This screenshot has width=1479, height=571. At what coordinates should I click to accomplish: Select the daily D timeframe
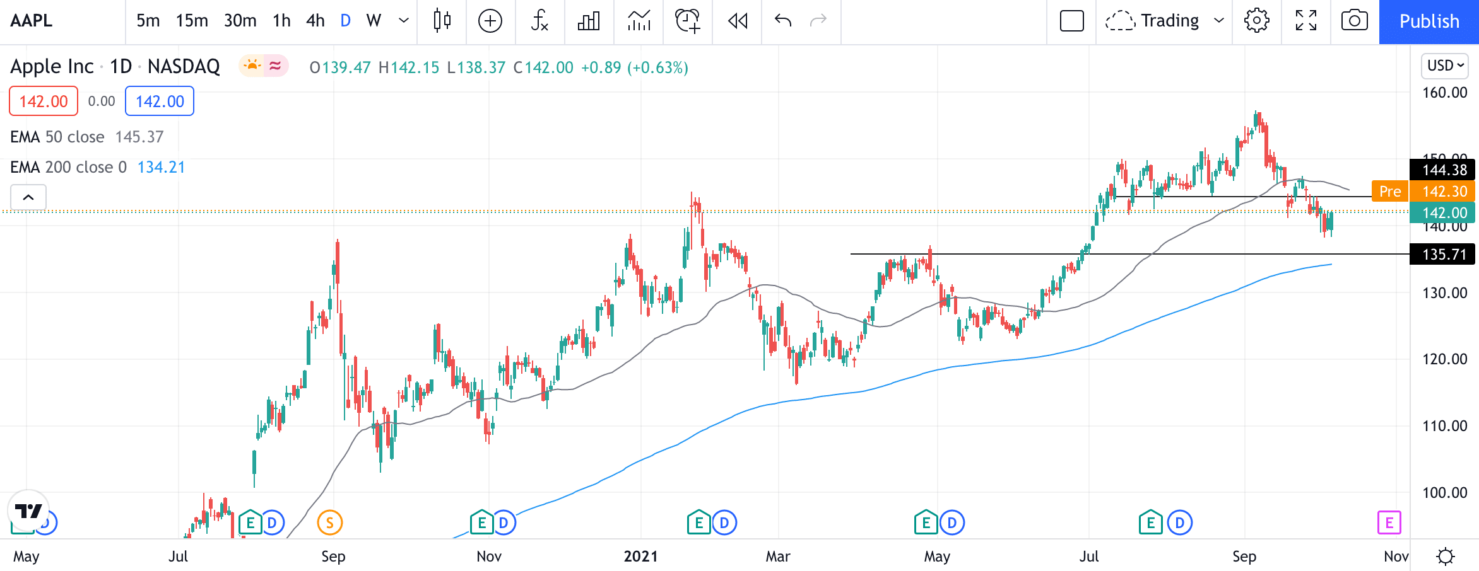[345, 21]
